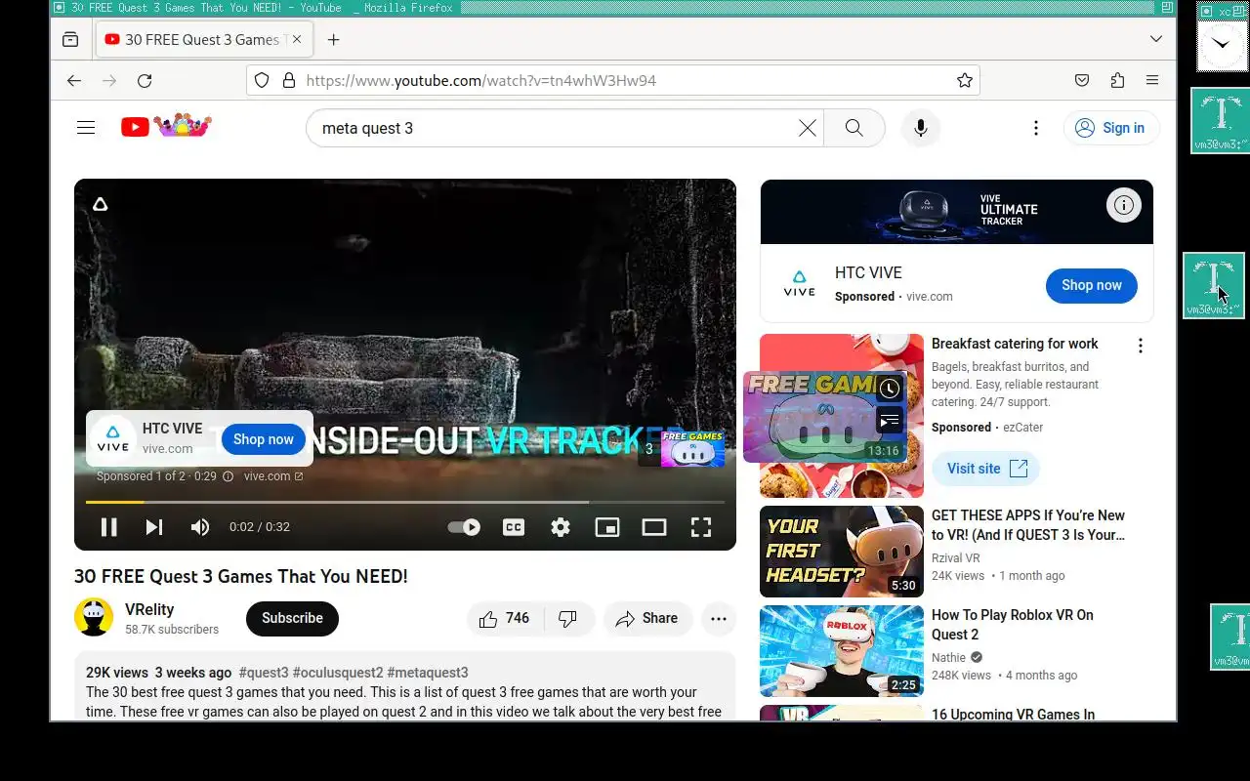This screenshot has height=781, width=1250.
Task: Bookmark this page with star
Action: coord(965,81)
